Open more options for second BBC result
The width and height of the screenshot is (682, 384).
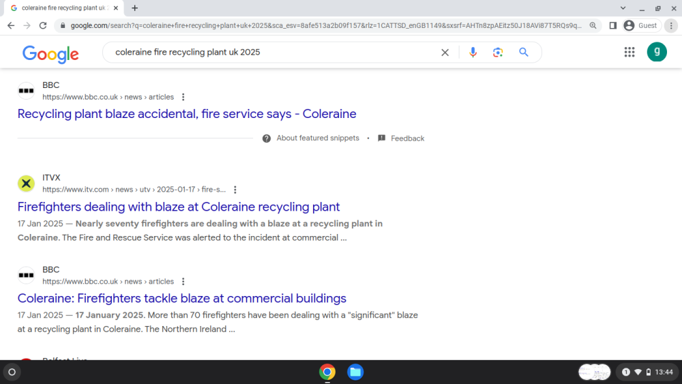click(x=183, y=282)
